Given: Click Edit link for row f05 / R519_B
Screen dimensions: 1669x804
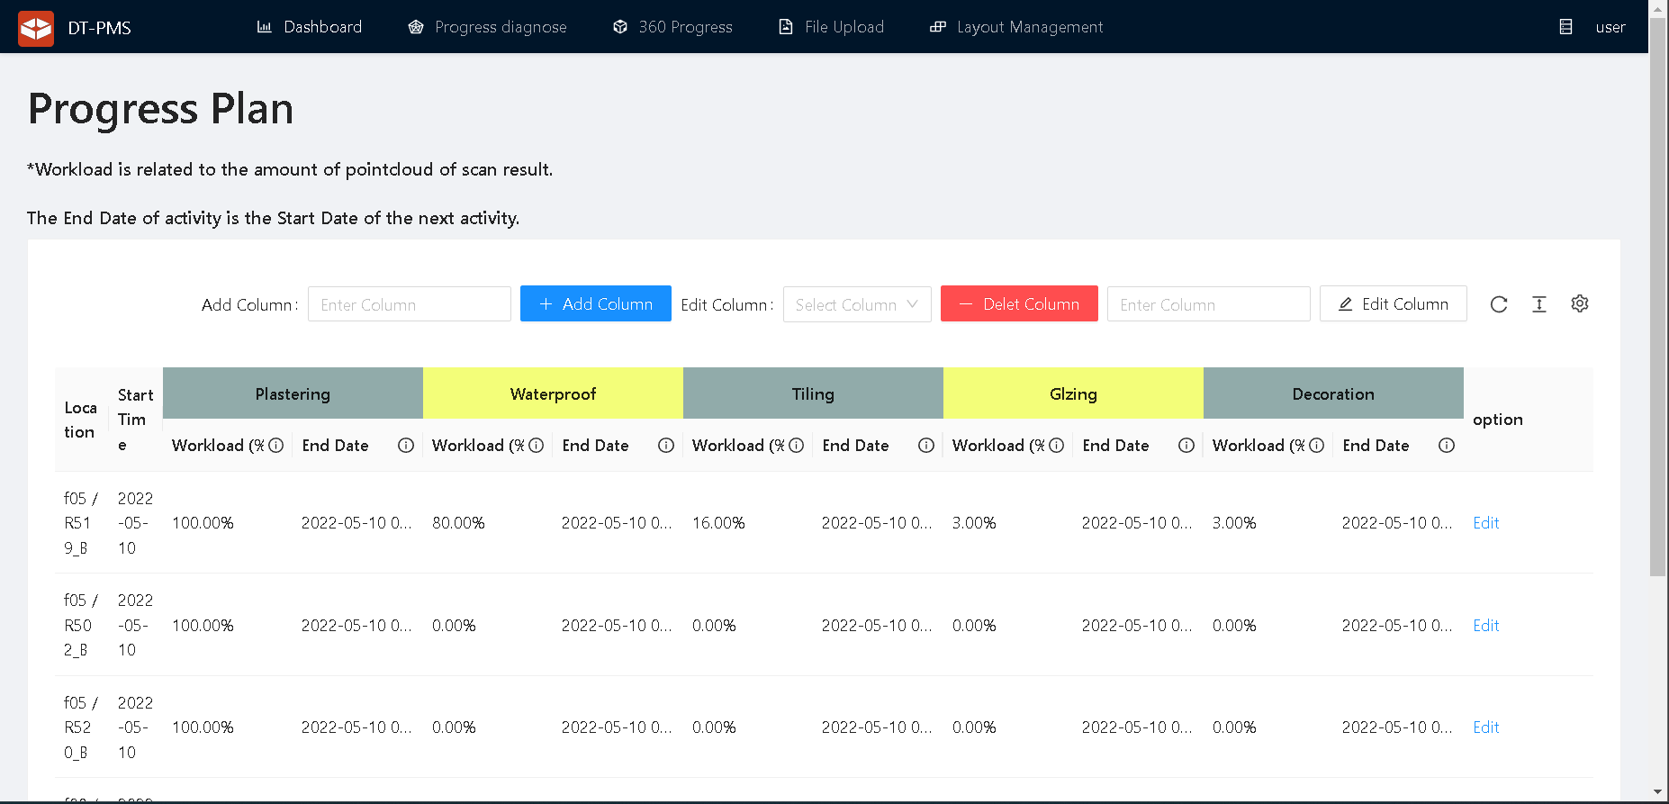Looking at the screenshot, I should tap(1485, 523).
